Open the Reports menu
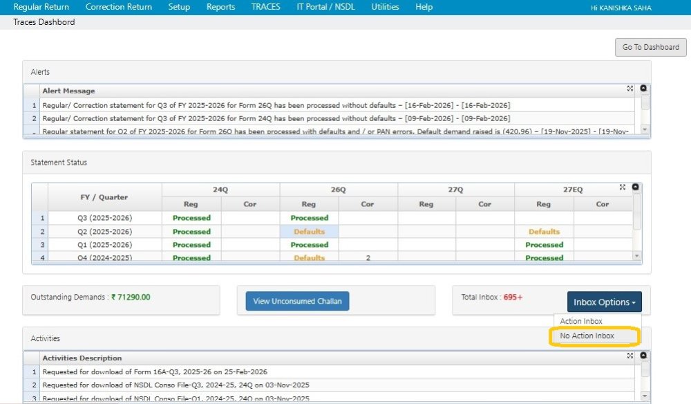 (220, 7)
